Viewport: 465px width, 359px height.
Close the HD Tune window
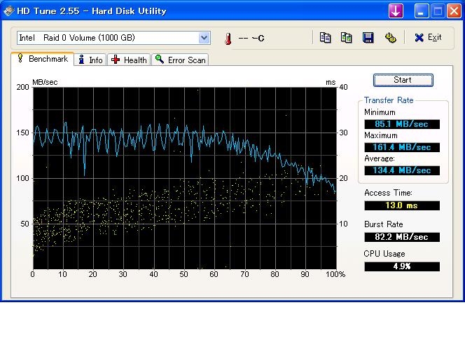point(454,11)
